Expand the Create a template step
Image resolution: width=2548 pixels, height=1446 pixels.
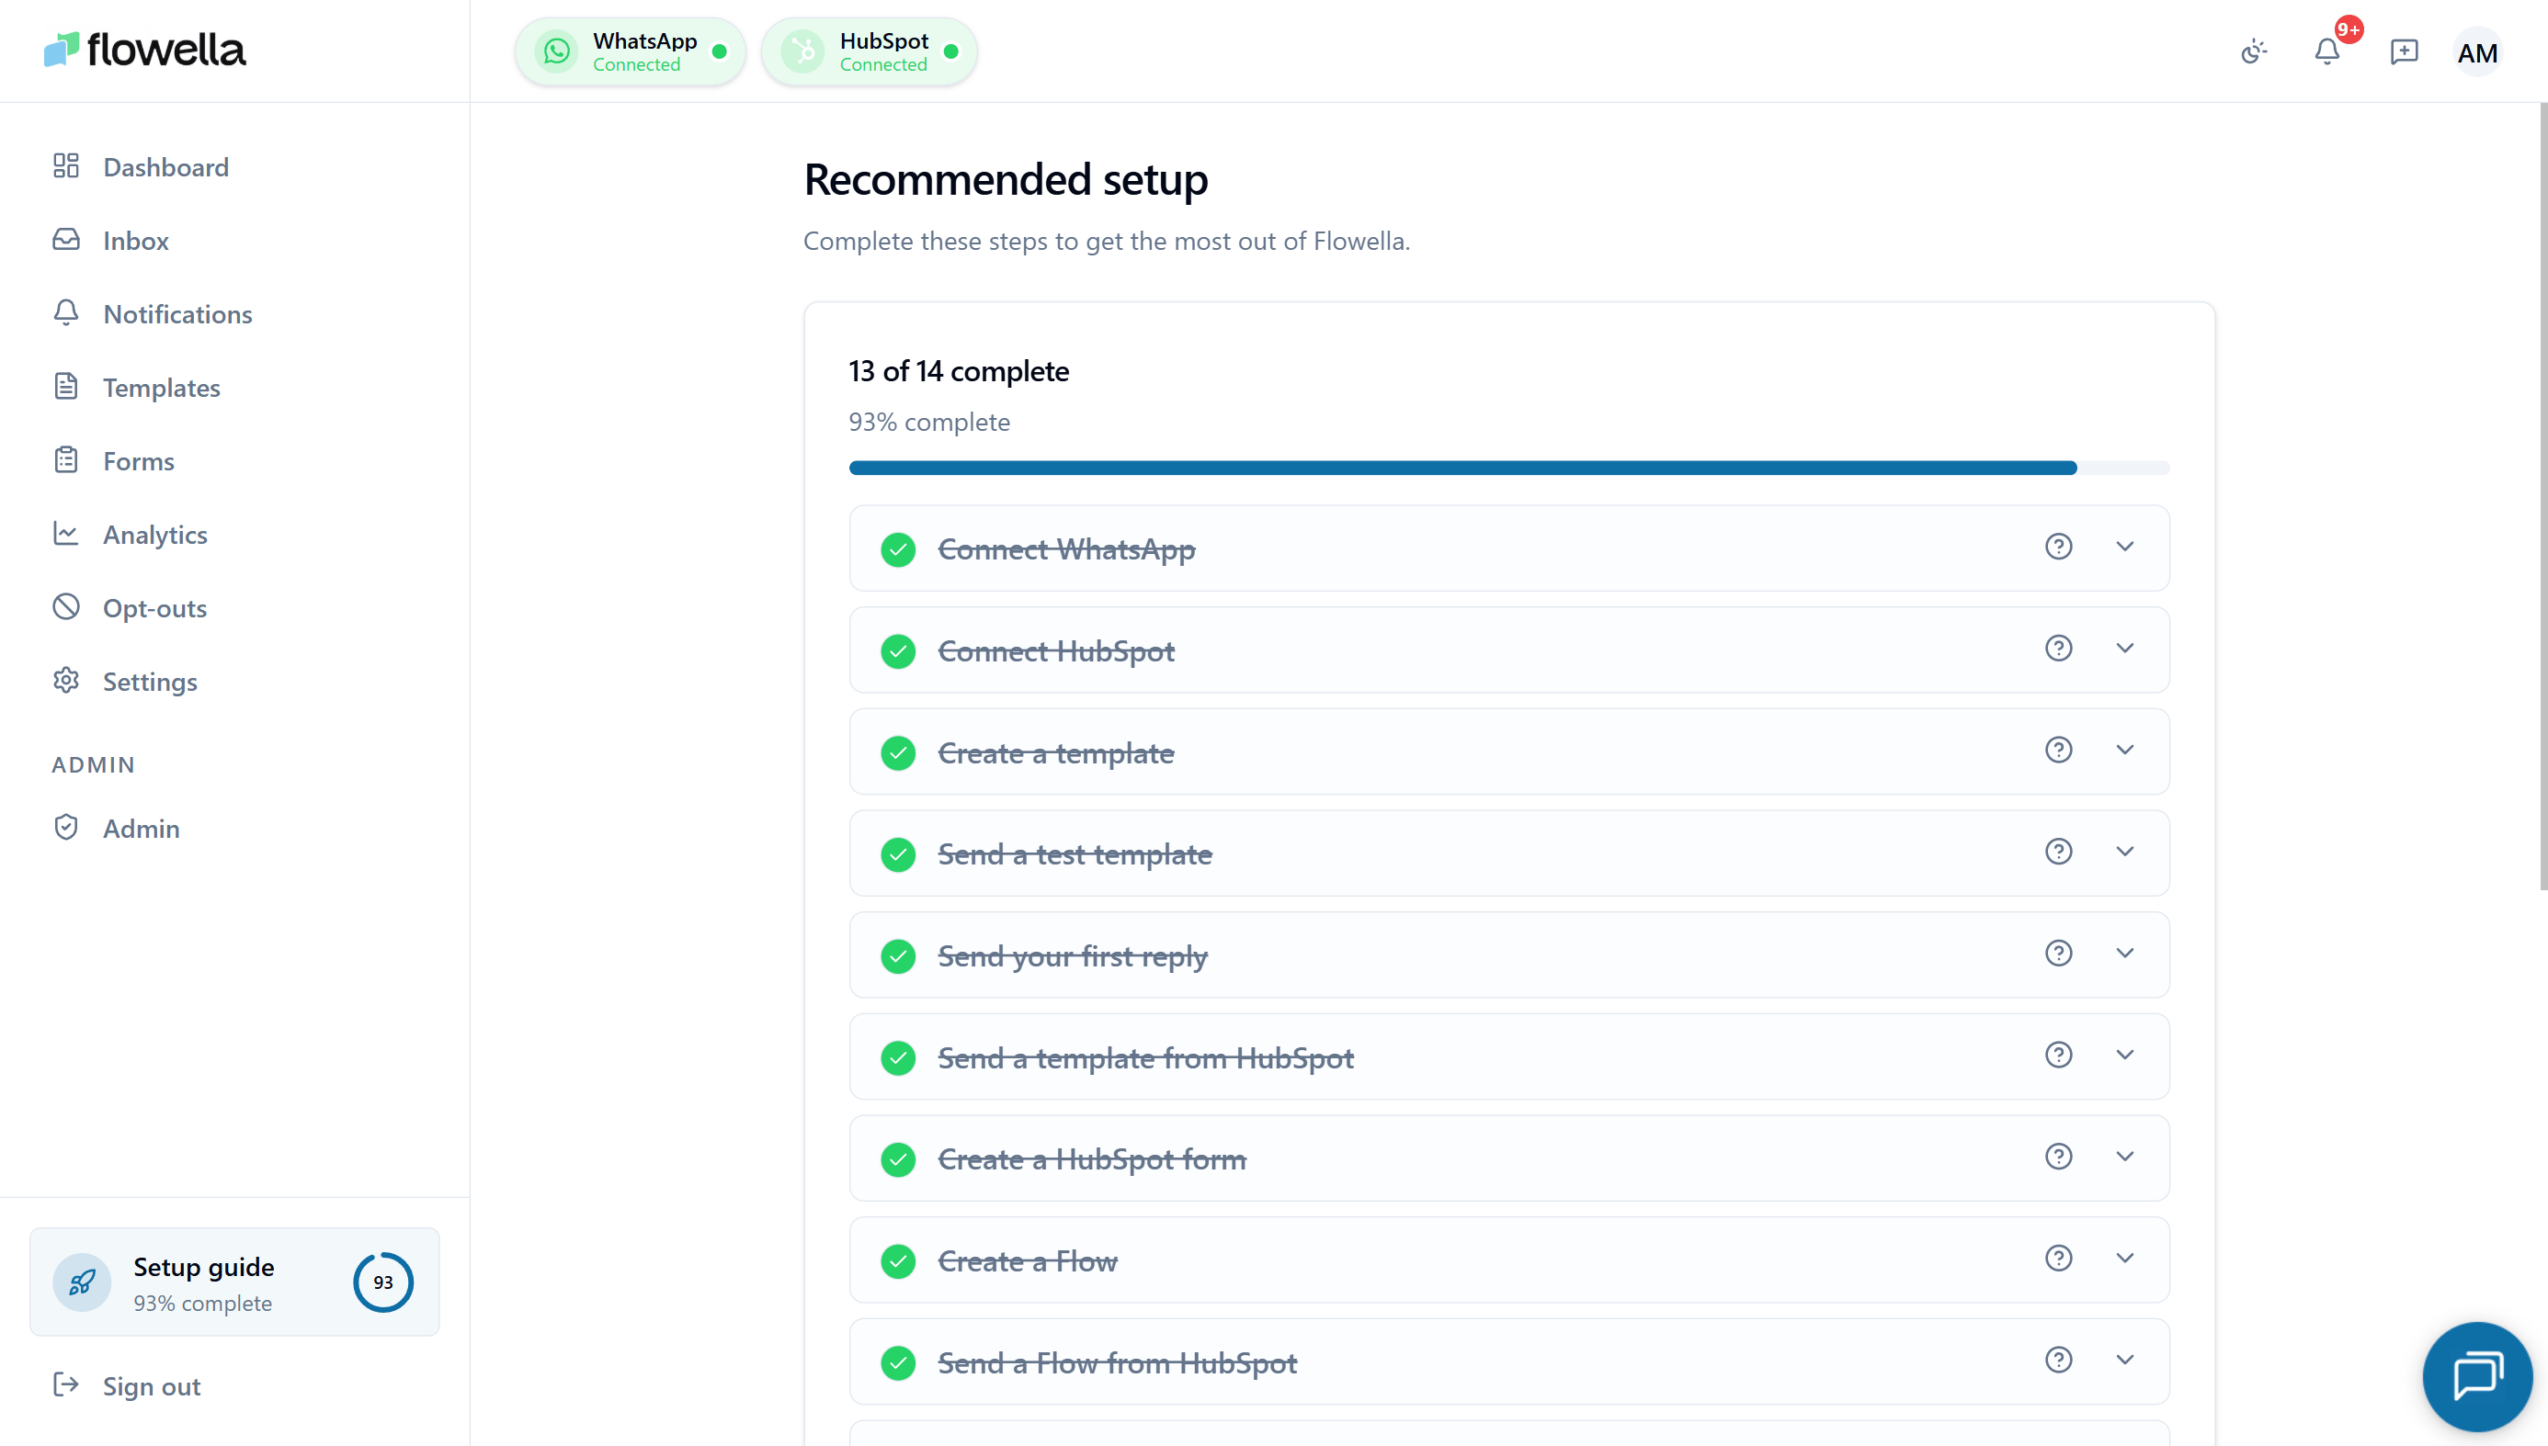tap(2125, 750)
